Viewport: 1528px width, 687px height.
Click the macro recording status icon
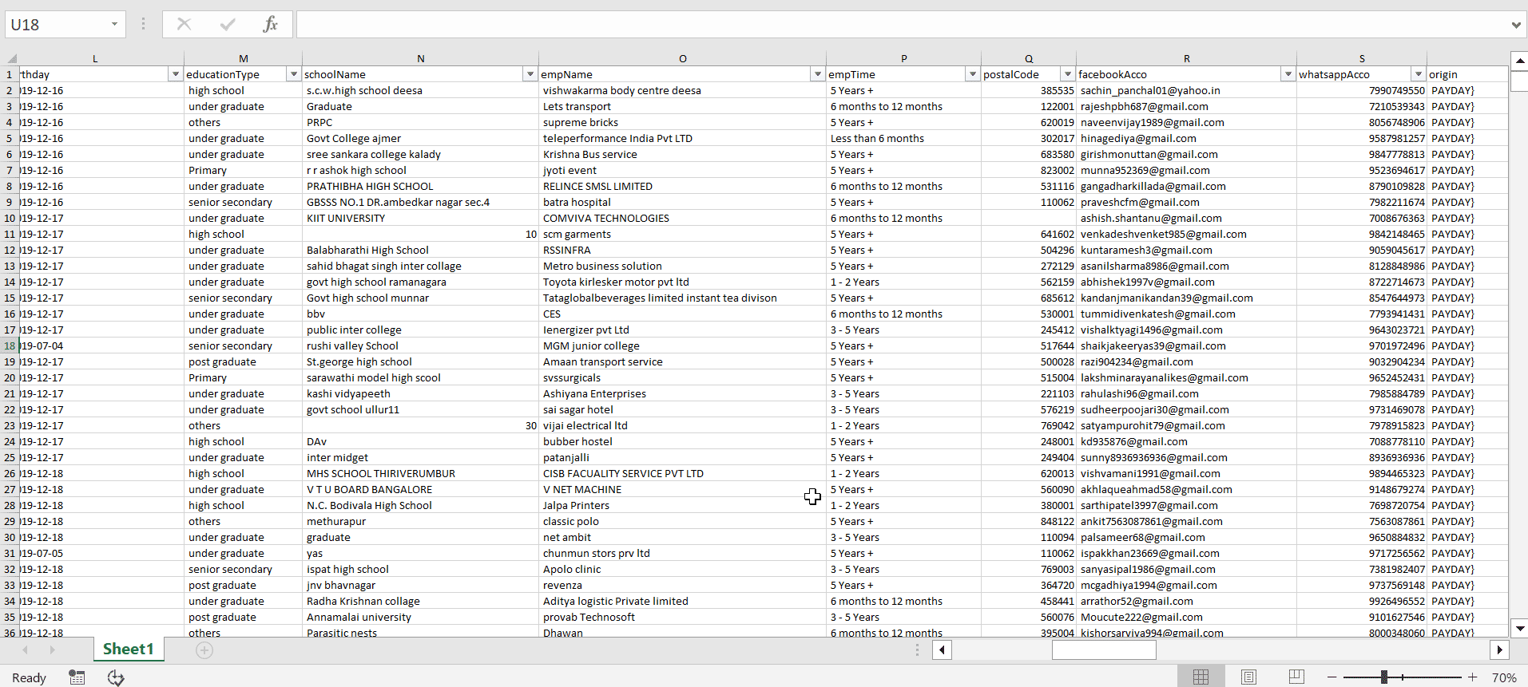coord(77,677)
